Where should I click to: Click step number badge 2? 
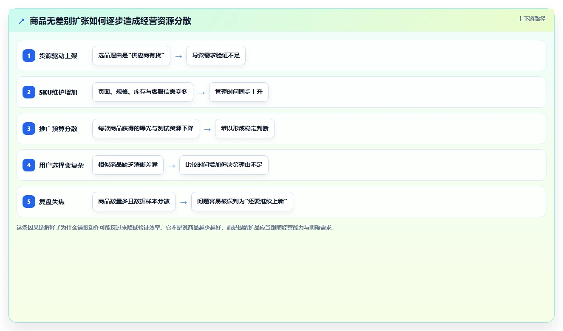coord(29,92)
